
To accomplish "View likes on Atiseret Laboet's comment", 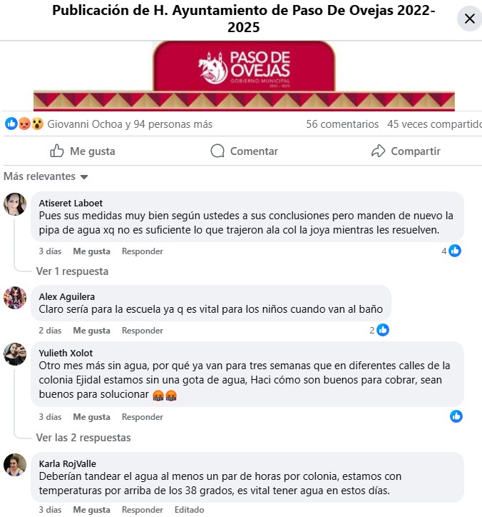I will coord(451,251).
